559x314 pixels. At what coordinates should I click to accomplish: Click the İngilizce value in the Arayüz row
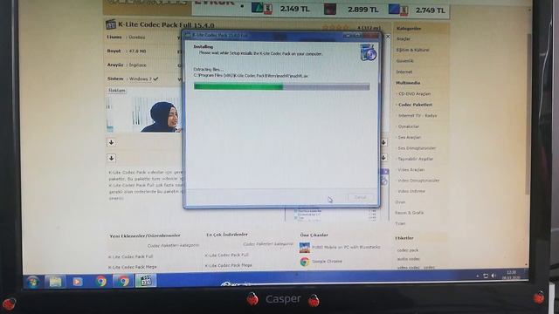pos(138,65)
